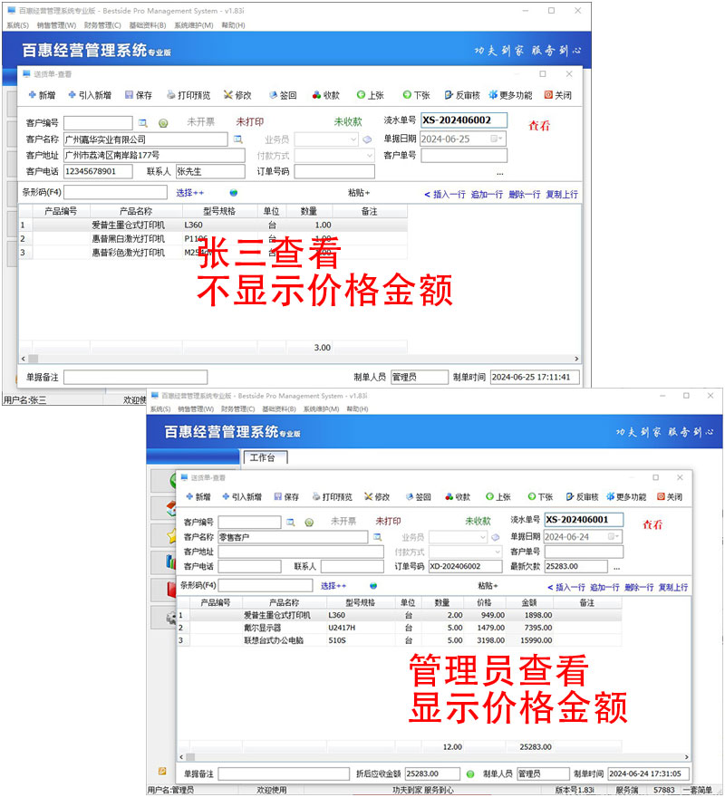The width and height of the screenshot is (725, 797).
Task: Click 复制上行 link in lower window
Action: click(672, 587)
